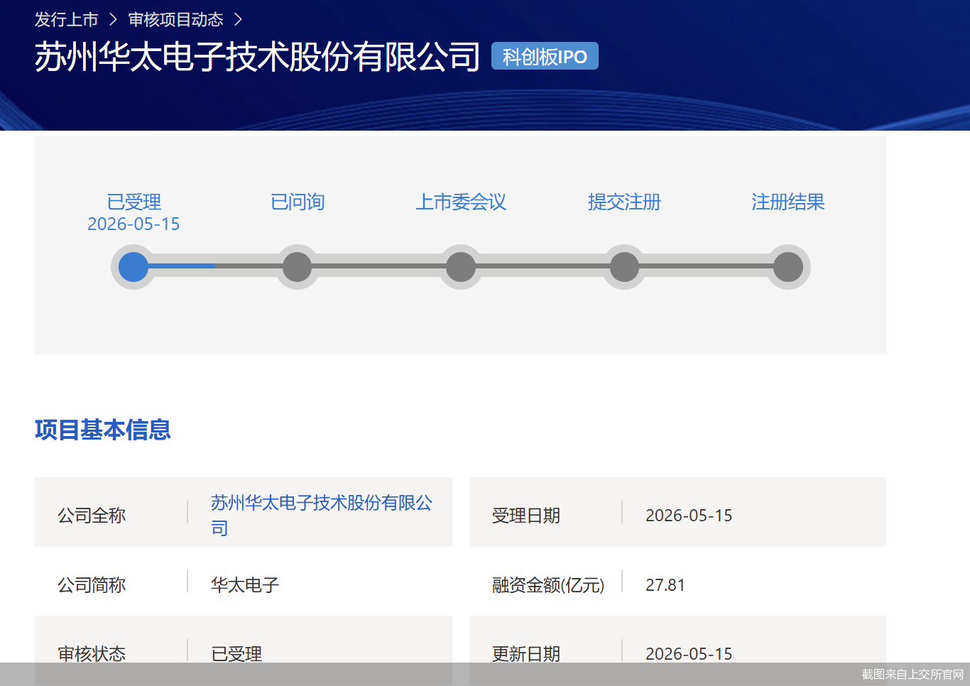
Task: Click the 更新日期 label
Action: pos(526,653)
